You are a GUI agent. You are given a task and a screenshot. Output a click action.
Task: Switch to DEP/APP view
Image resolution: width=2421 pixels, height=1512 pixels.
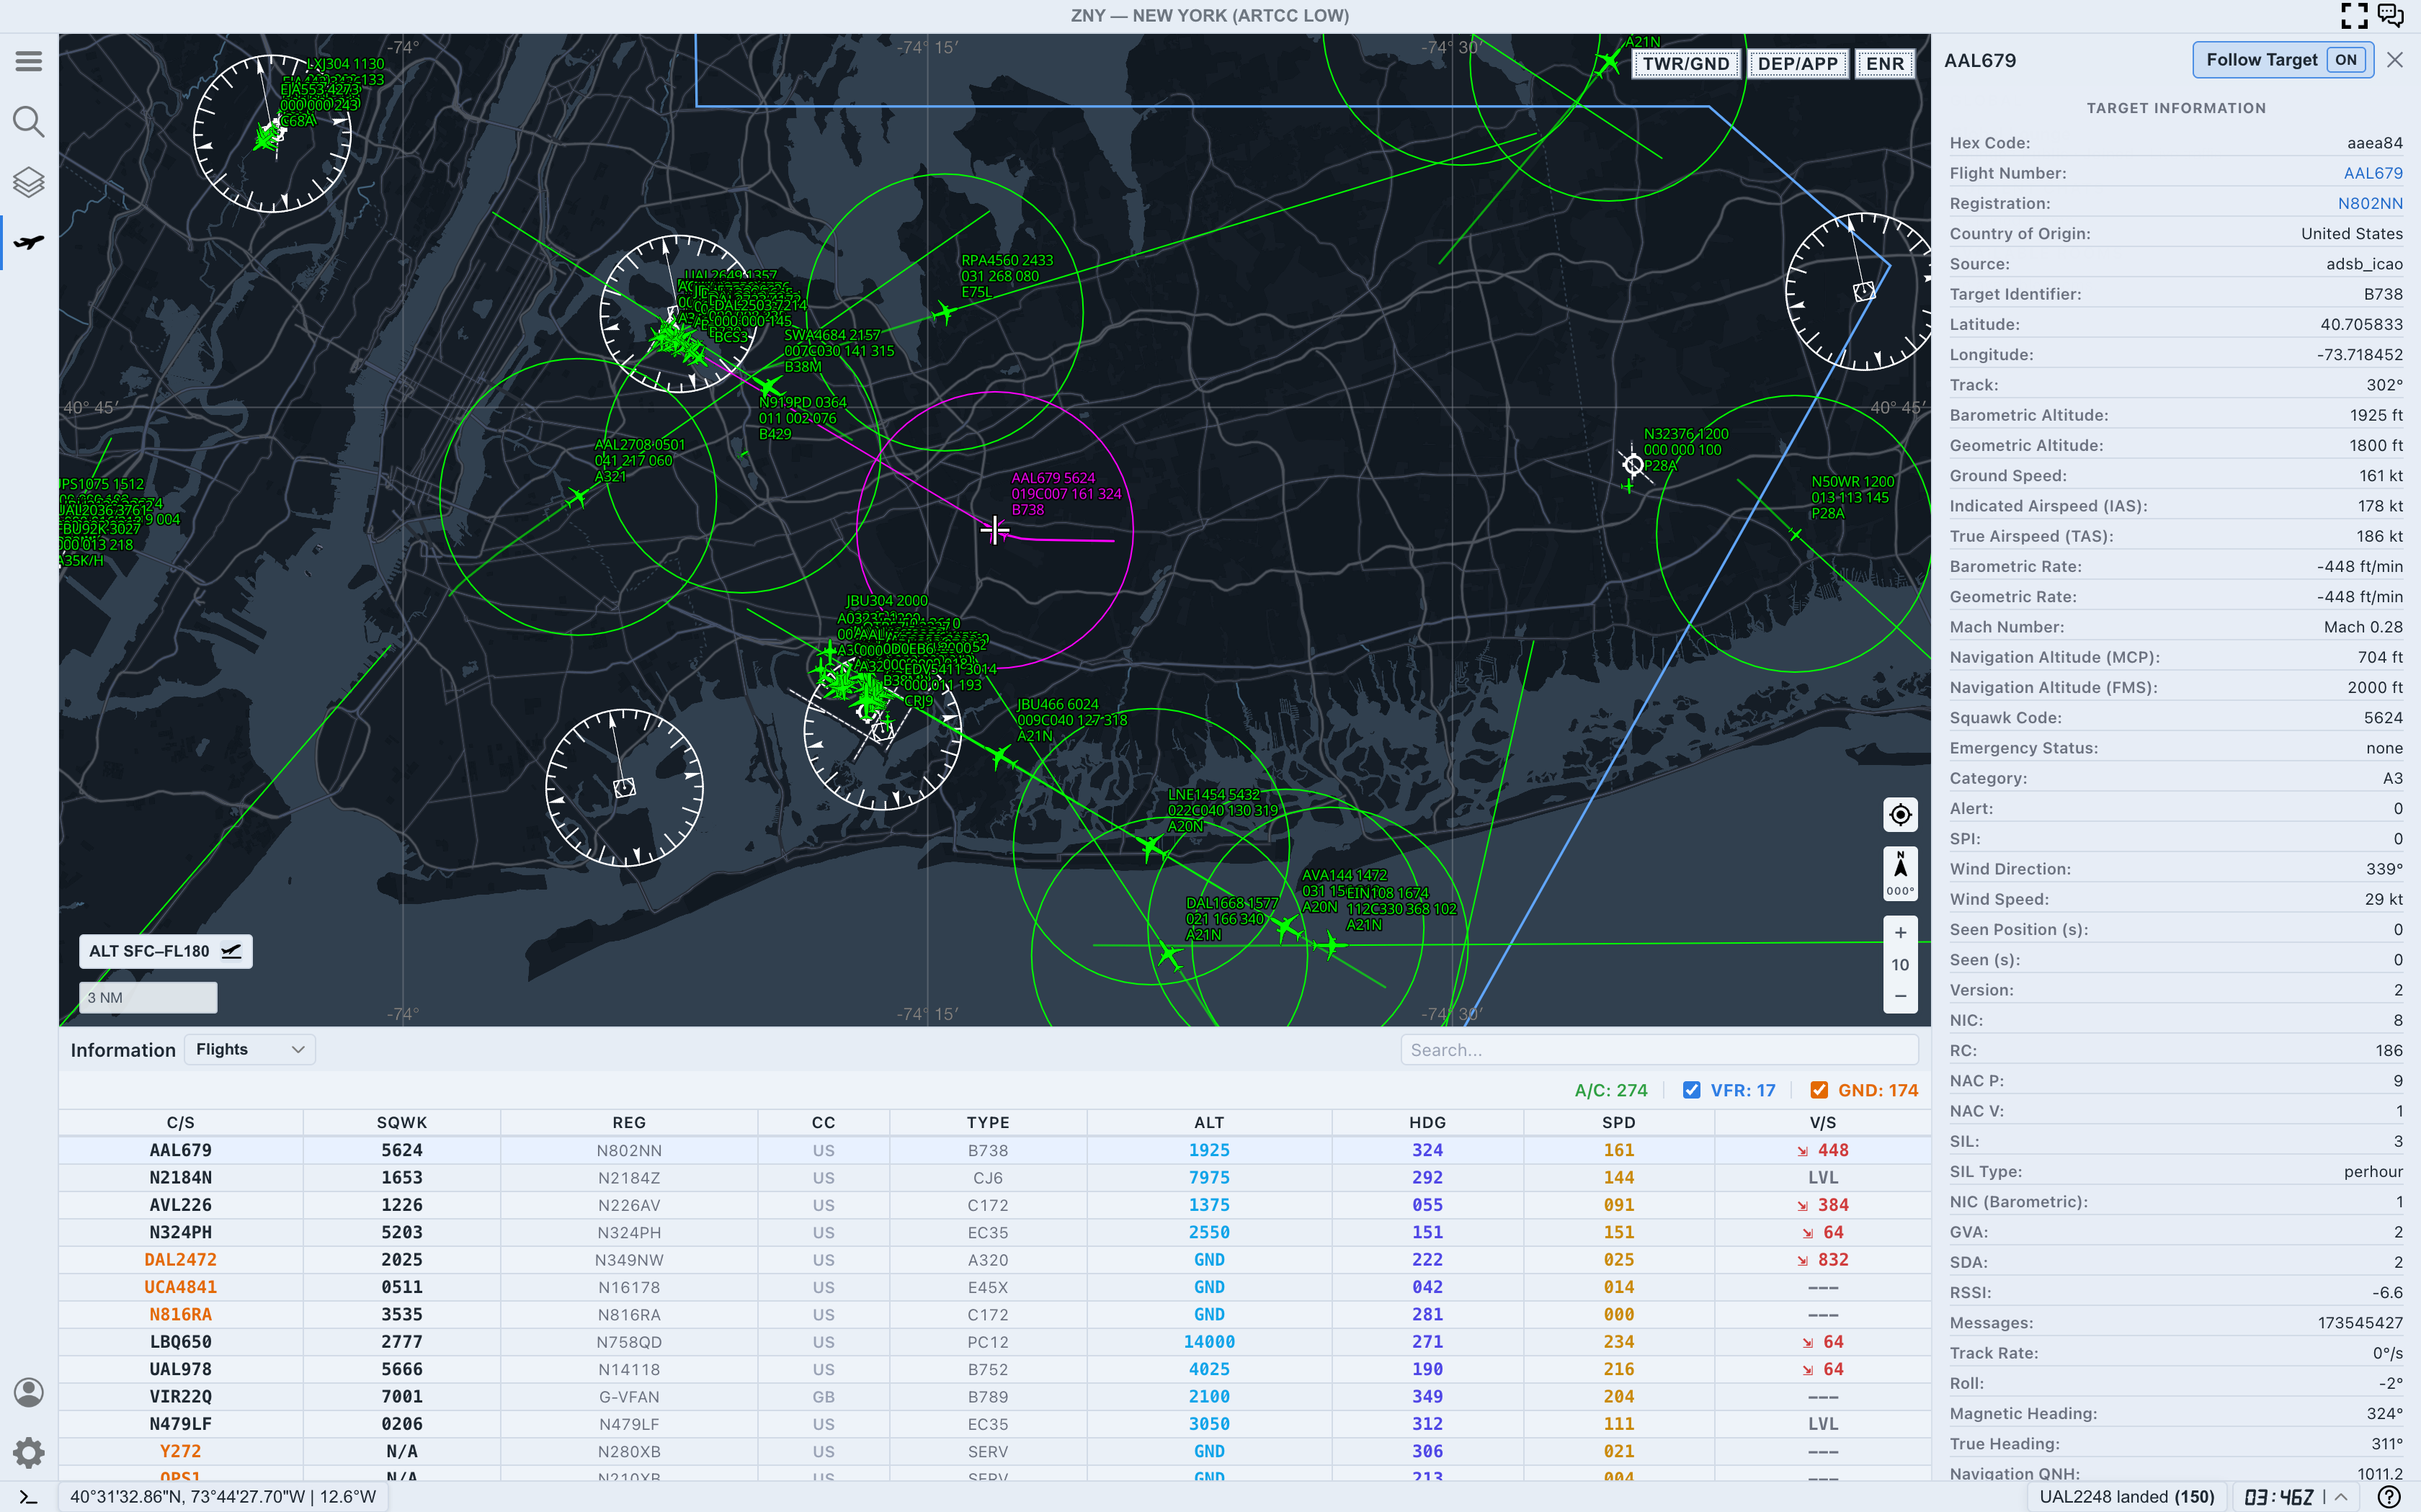tap(1797, 64)
